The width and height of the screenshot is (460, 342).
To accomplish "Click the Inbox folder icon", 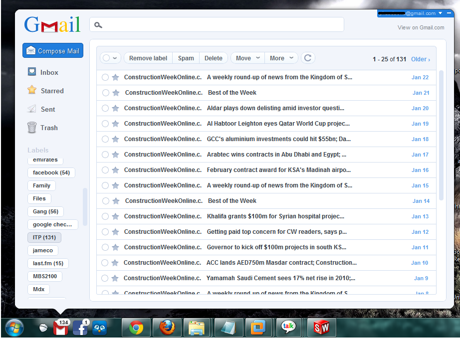I will tap(32, 72).
